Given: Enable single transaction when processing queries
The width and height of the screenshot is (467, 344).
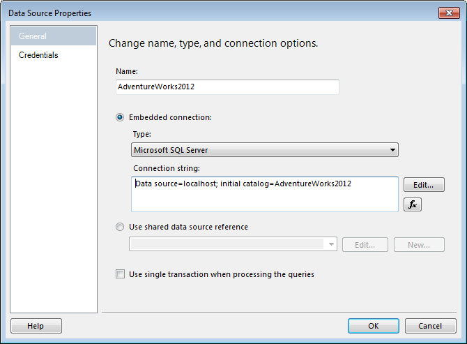Looking at the screenshot, I should click(121, 274).
